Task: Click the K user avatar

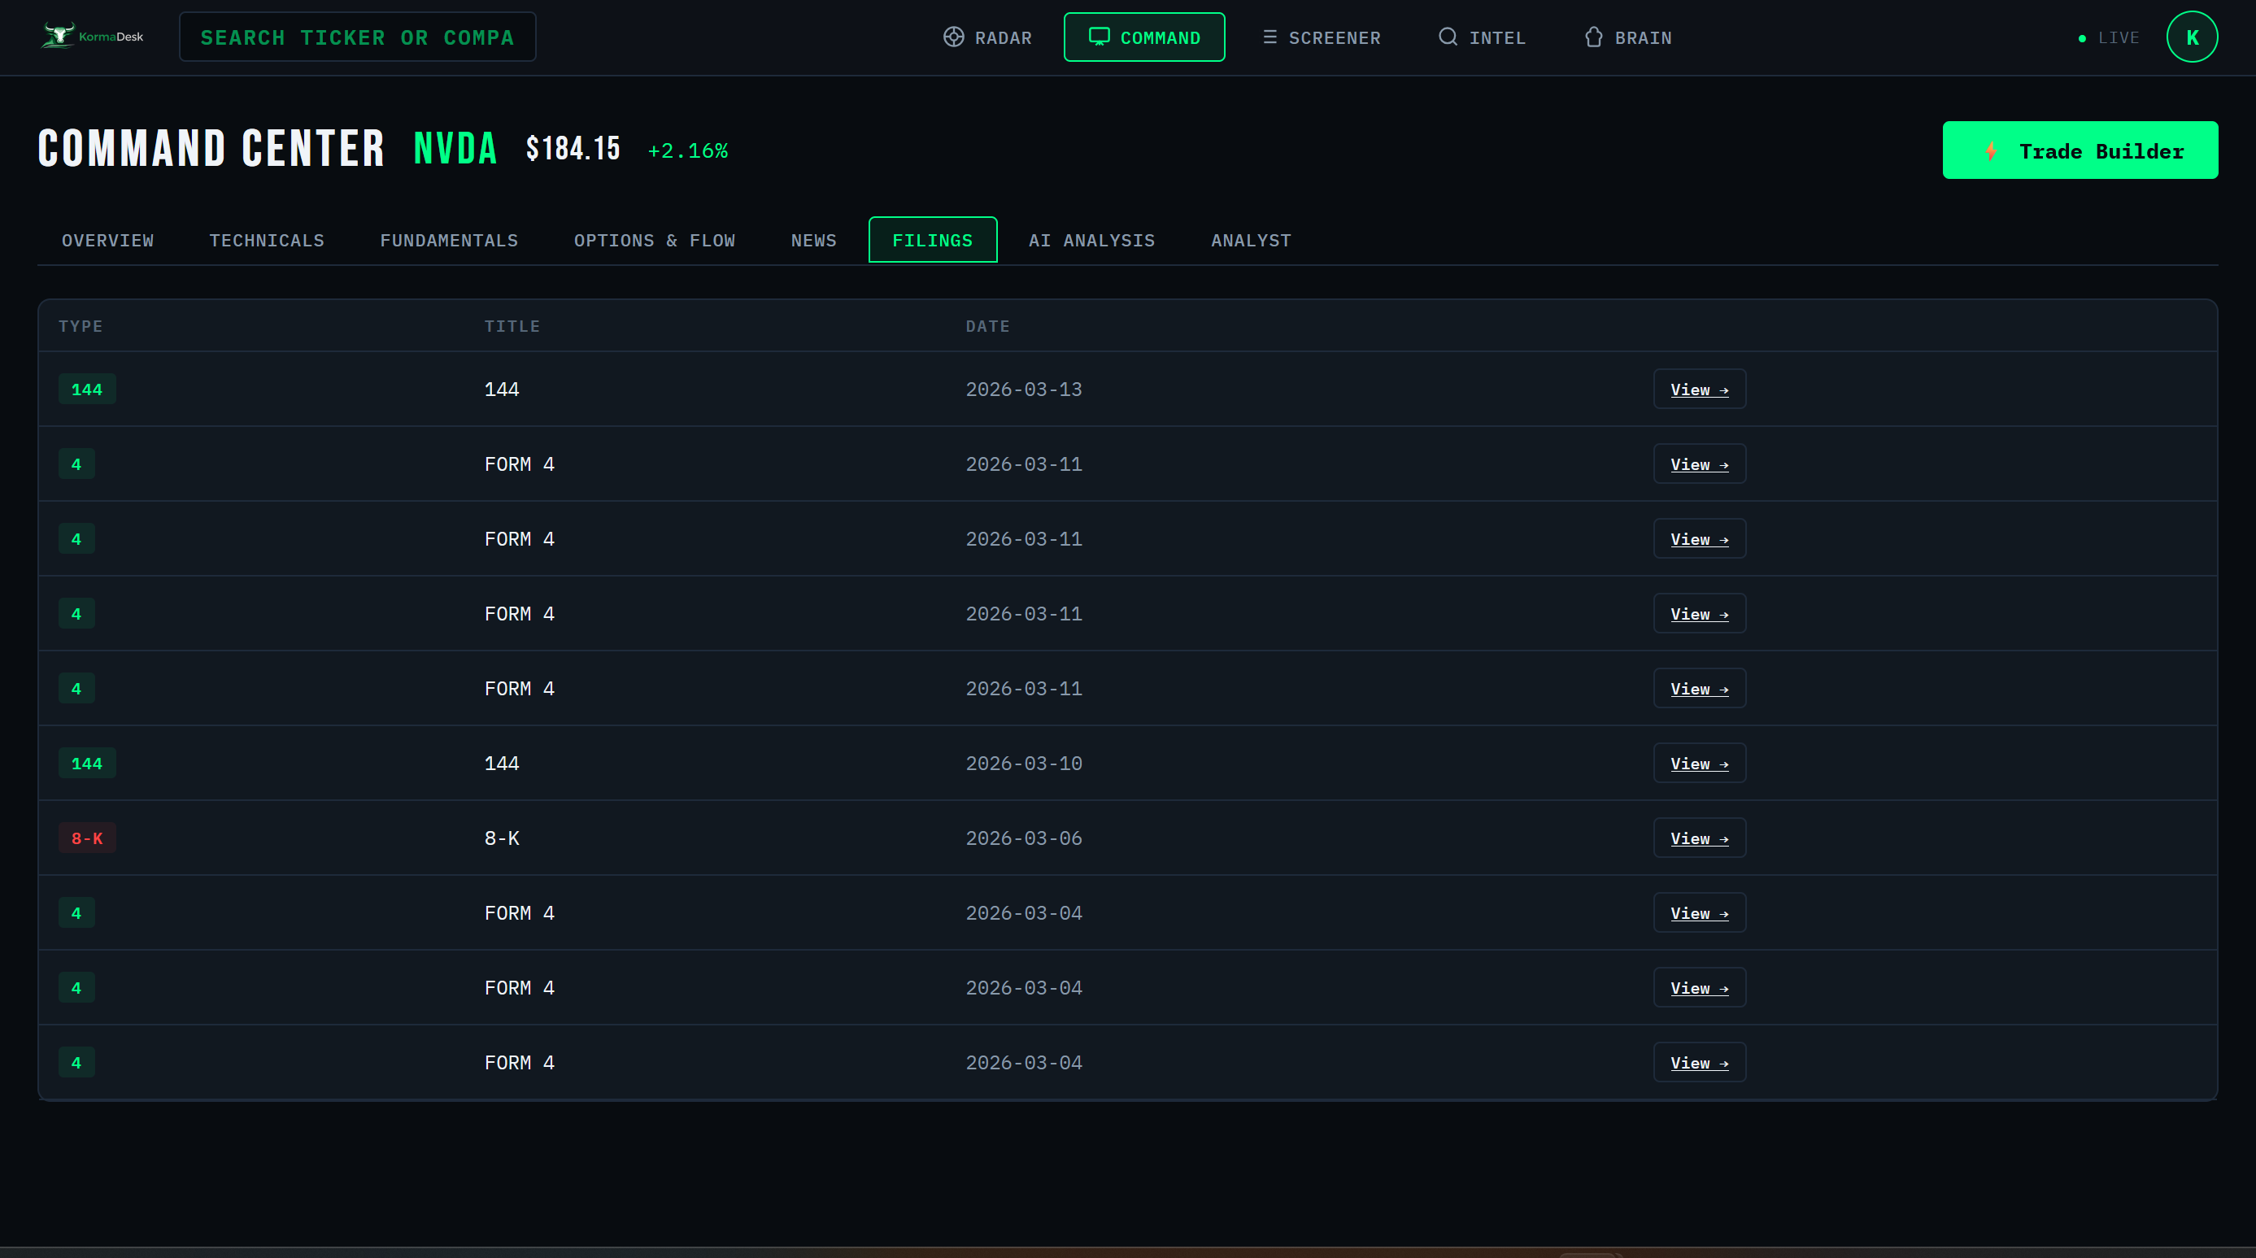Action: 2191,37
